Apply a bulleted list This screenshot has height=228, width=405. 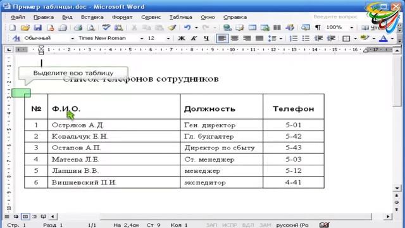pyautogui.click(x=306, y=38)
